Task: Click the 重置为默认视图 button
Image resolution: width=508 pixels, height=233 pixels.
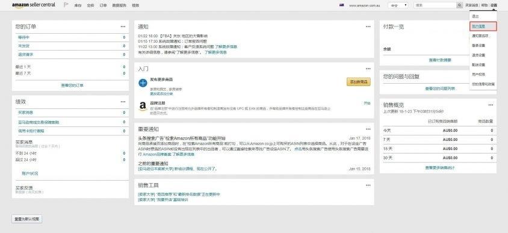Action: [x=27, y=219]
